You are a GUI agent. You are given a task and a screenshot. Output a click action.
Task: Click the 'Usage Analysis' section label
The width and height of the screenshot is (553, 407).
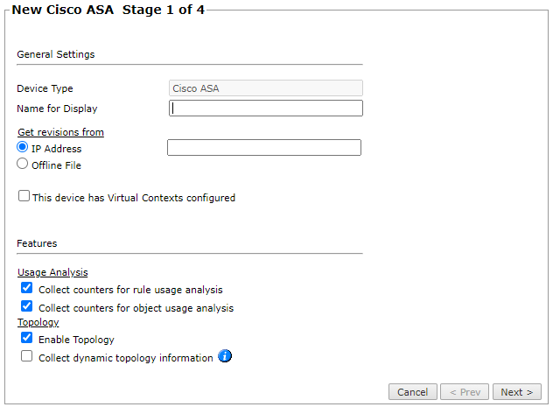[x=52, y=273]
